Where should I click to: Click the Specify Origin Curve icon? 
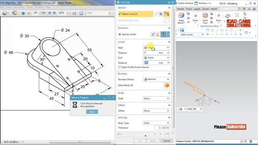coord(166,21)
